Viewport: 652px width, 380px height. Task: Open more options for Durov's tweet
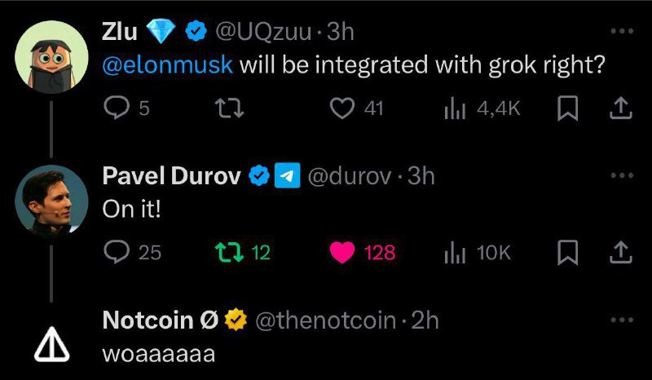pyautogui.click(x=621, y=175)
